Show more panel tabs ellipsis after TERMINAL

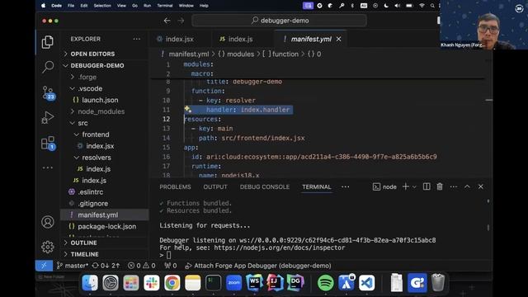click(x=345, y=187)
